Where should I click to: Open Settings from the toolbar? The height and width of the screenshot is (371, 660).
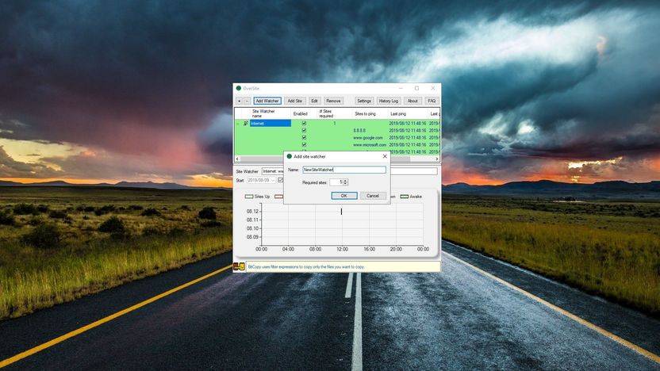pos(363,101)
